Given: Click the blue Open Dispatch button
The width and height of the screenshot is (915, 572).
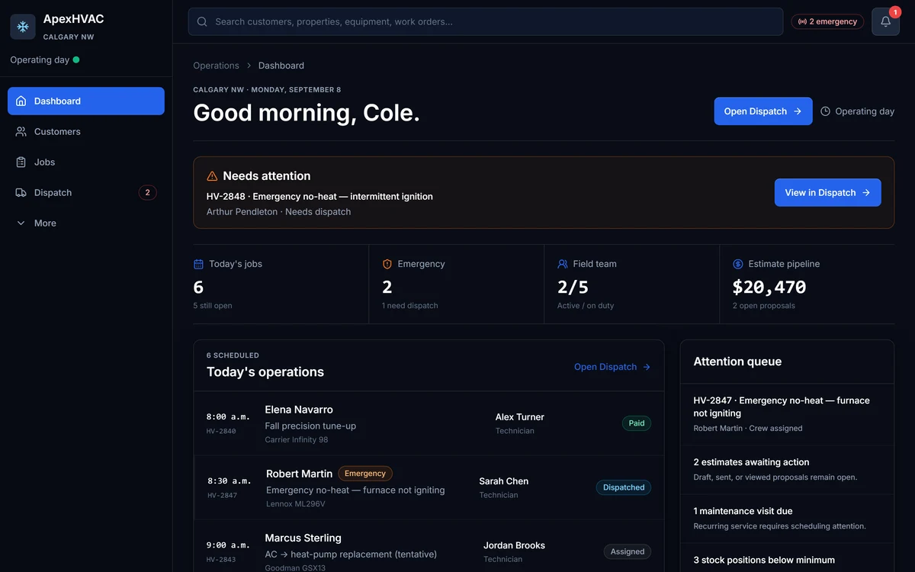Looking at the screenshot, I should pos(763,111).
